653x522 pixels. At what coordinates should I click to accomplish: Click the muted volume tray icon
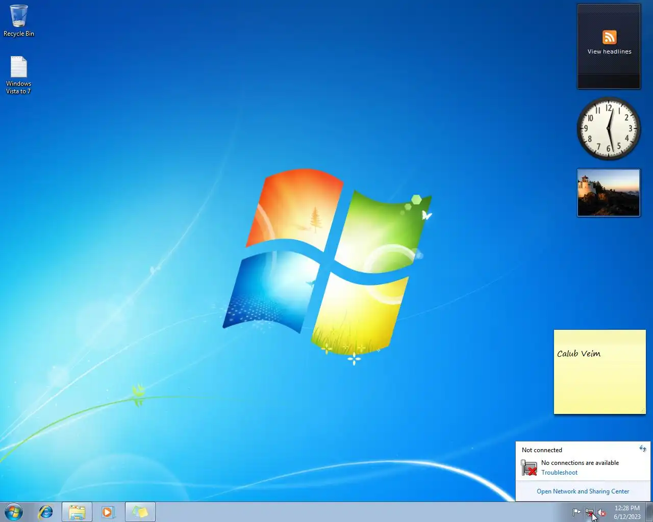point(601,512)
